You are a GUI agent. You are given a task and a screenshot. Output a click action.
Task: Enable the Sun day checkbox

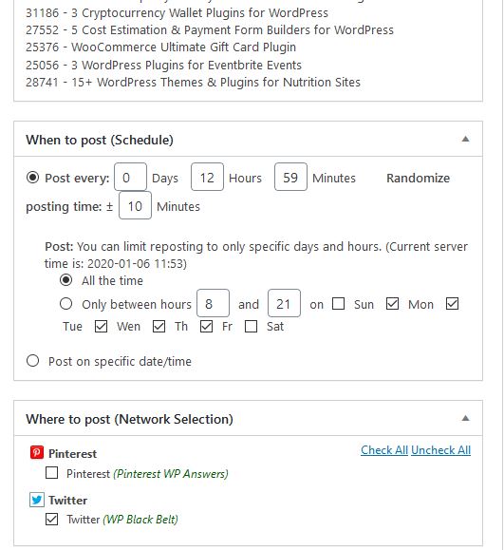[x=338, y=304]
